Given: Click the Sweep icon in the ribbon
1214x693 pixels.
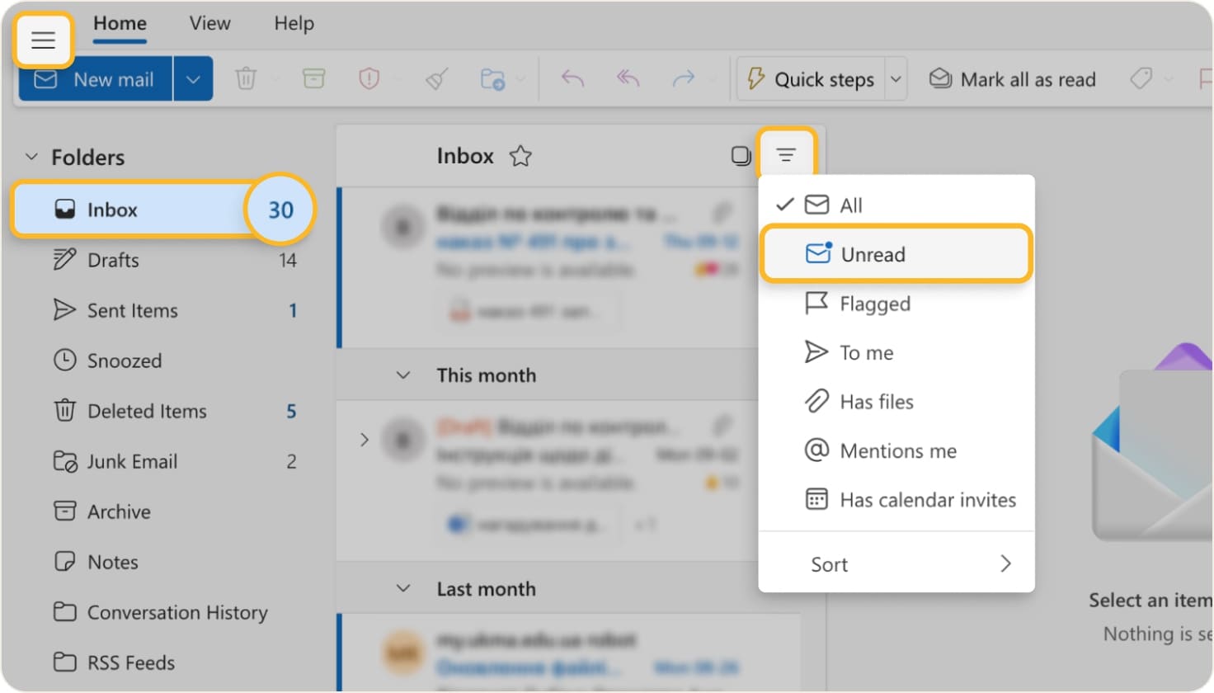Looking at the screenshot, I should pyautogui.click(x=436, y=78).
